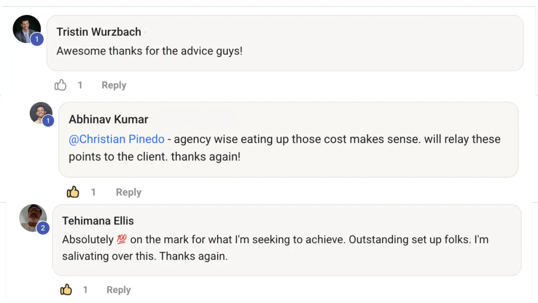View like count on Abhinav's comment

click(x=93, y=192)
